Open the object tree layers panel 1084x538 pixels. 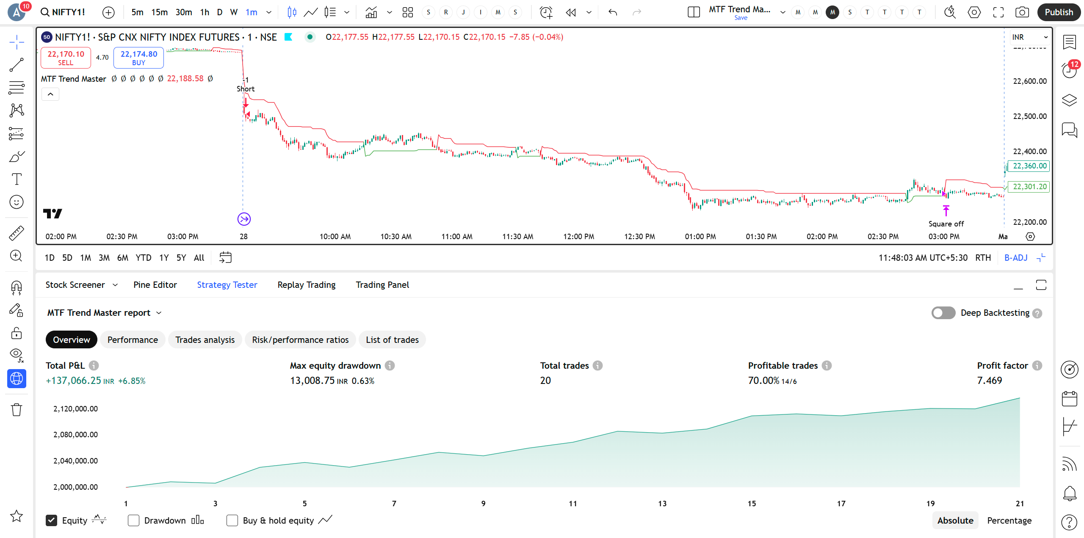pyautogui.click(x=1070, y=100)
